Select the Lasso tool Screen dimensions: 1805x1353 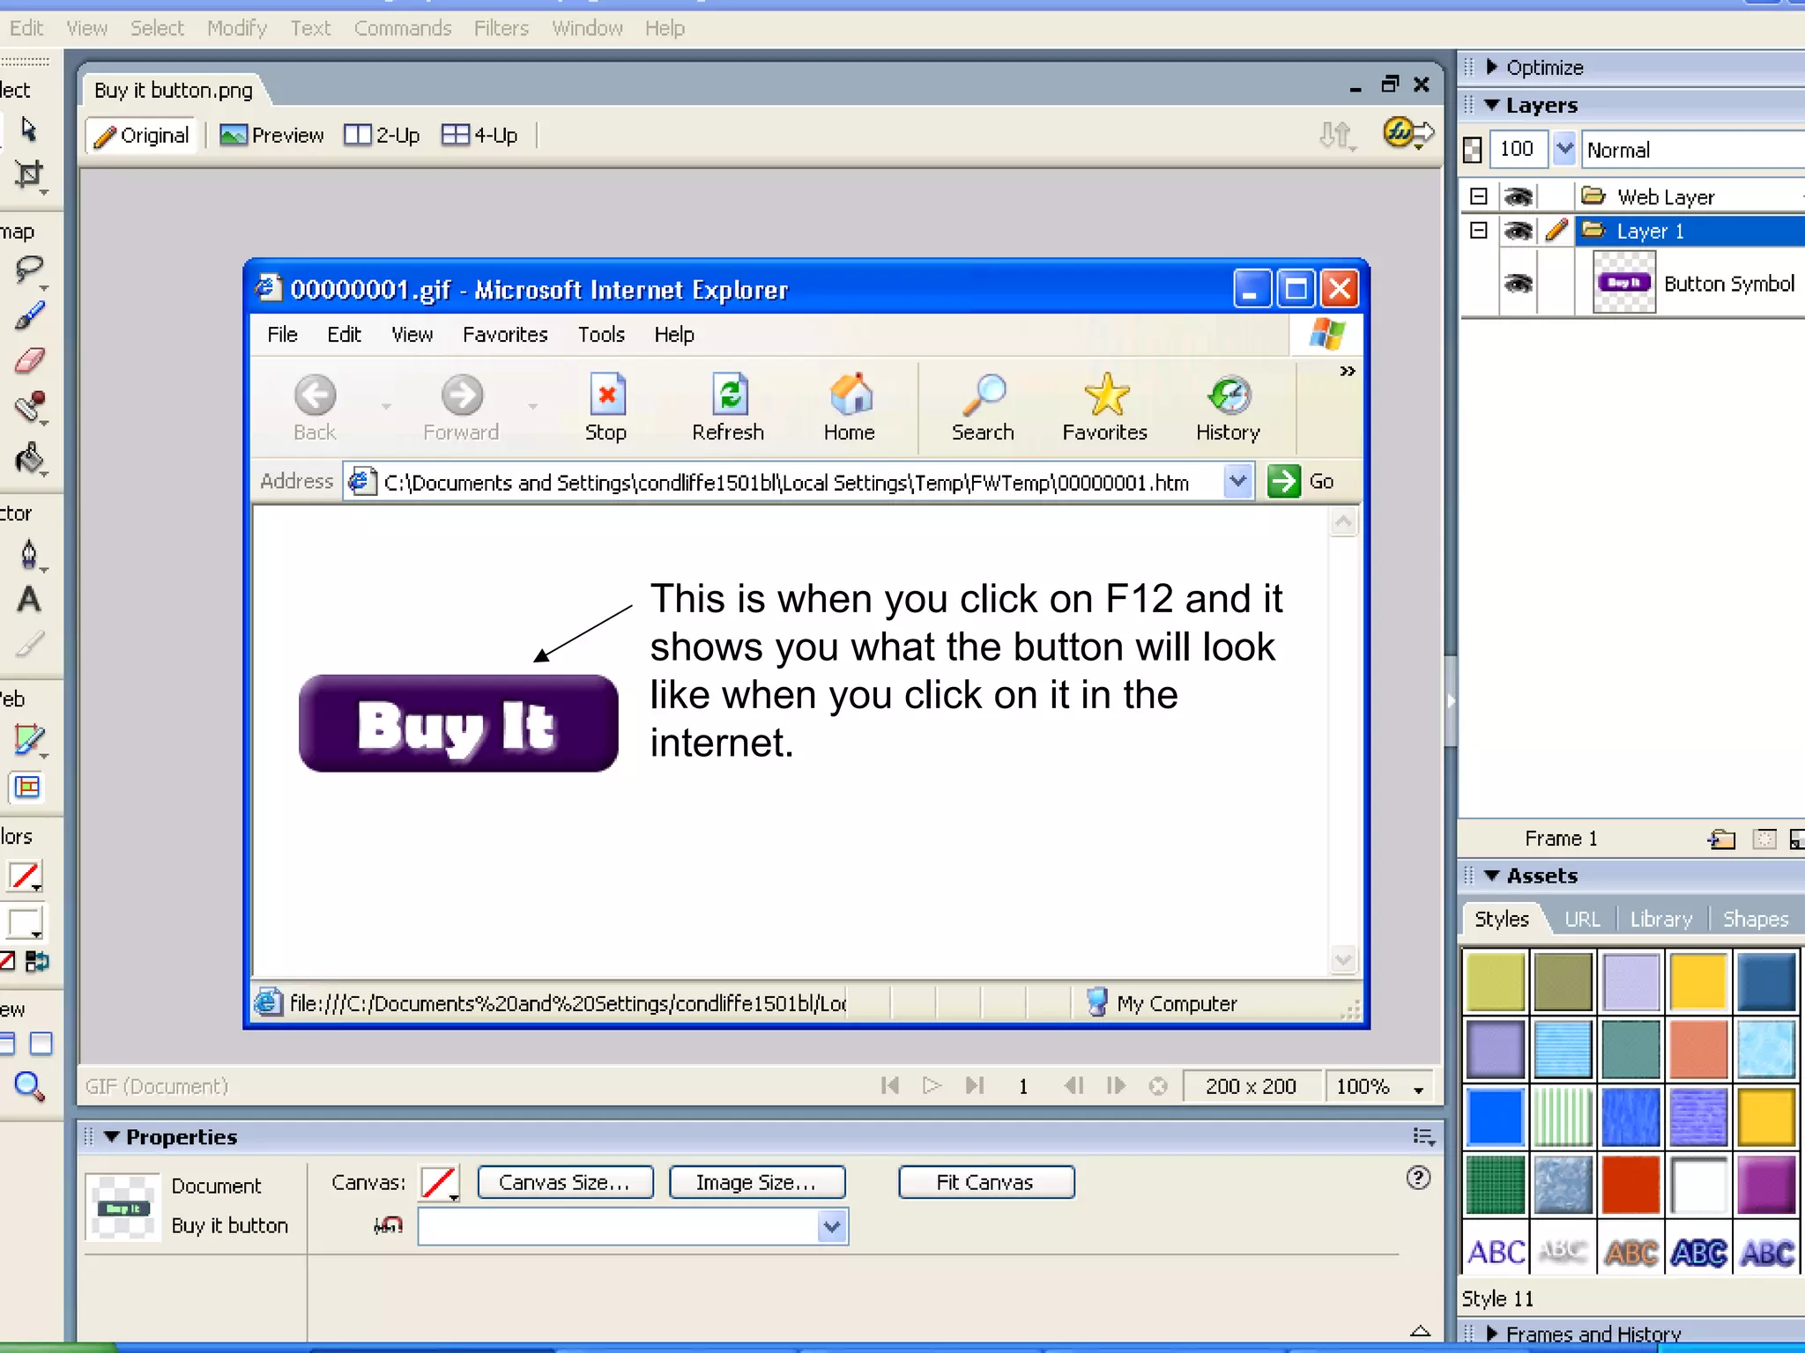click(29, 270)
